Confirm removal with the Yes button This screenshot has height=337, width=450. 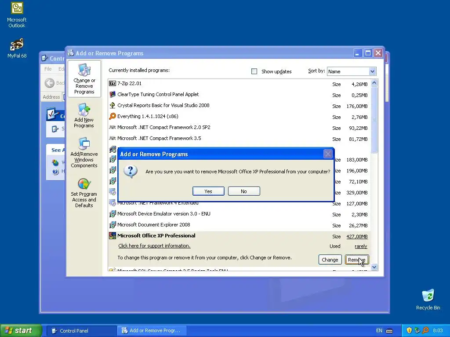208,191
